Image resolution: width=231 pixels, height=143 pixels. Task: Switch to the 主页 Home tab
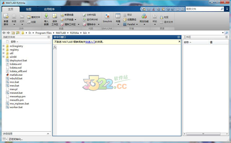[11, 9]
